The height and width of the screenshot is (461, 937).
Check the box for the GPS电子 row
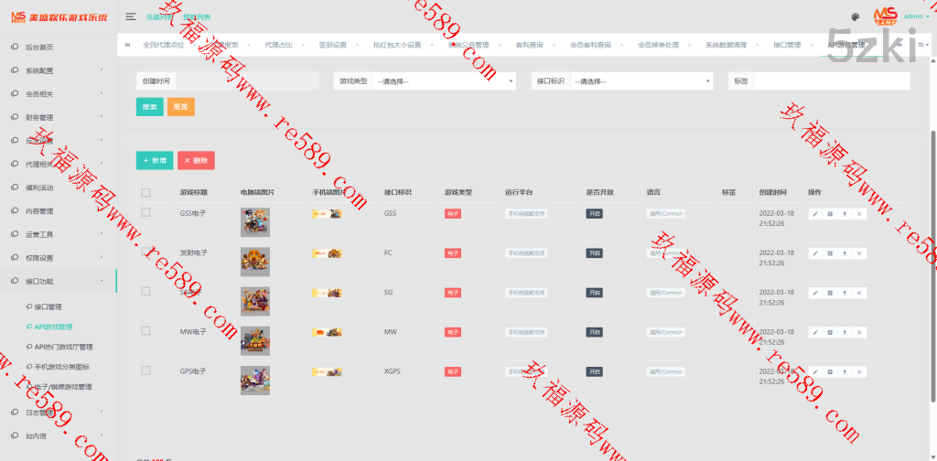(145, 370)
